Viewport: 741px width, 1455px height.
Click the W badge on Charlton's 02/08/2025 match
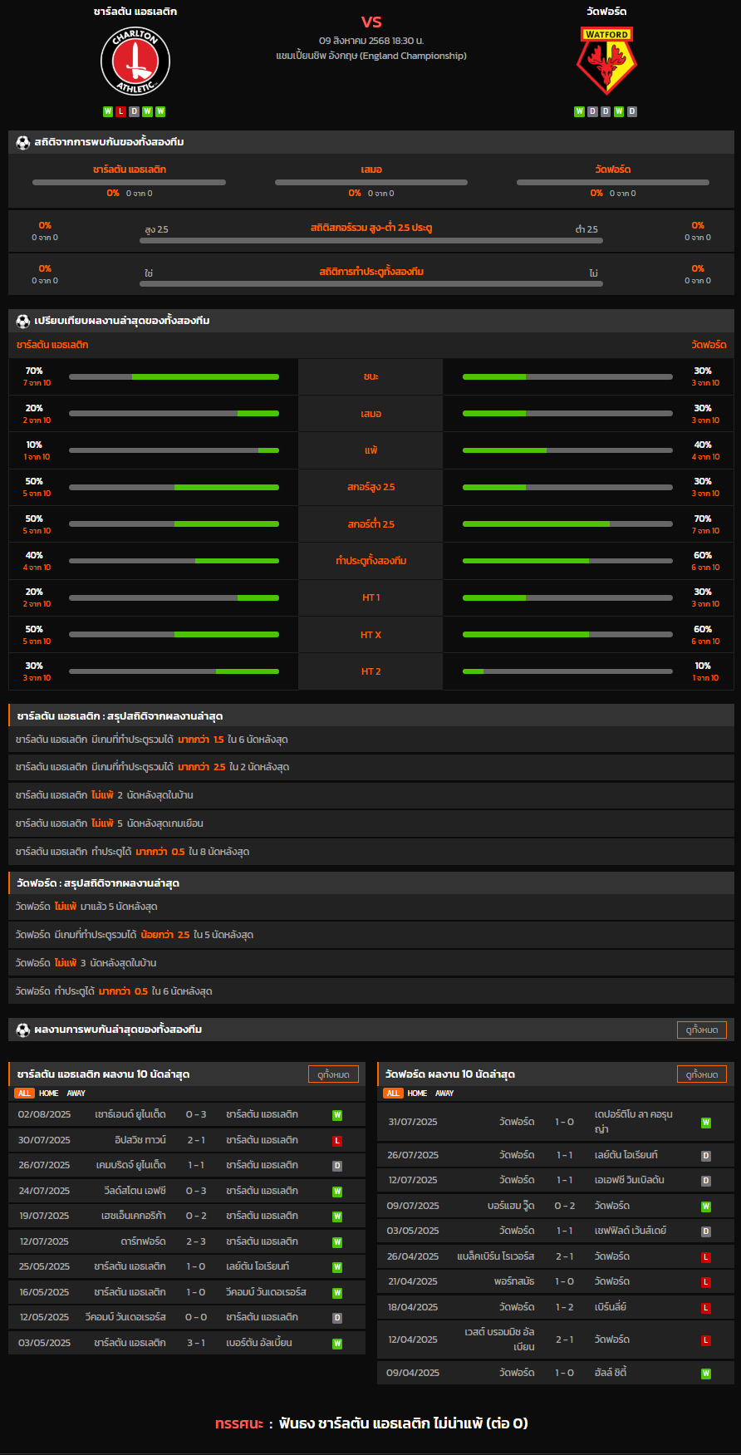pyautogui.click(x=337, y=1115)
